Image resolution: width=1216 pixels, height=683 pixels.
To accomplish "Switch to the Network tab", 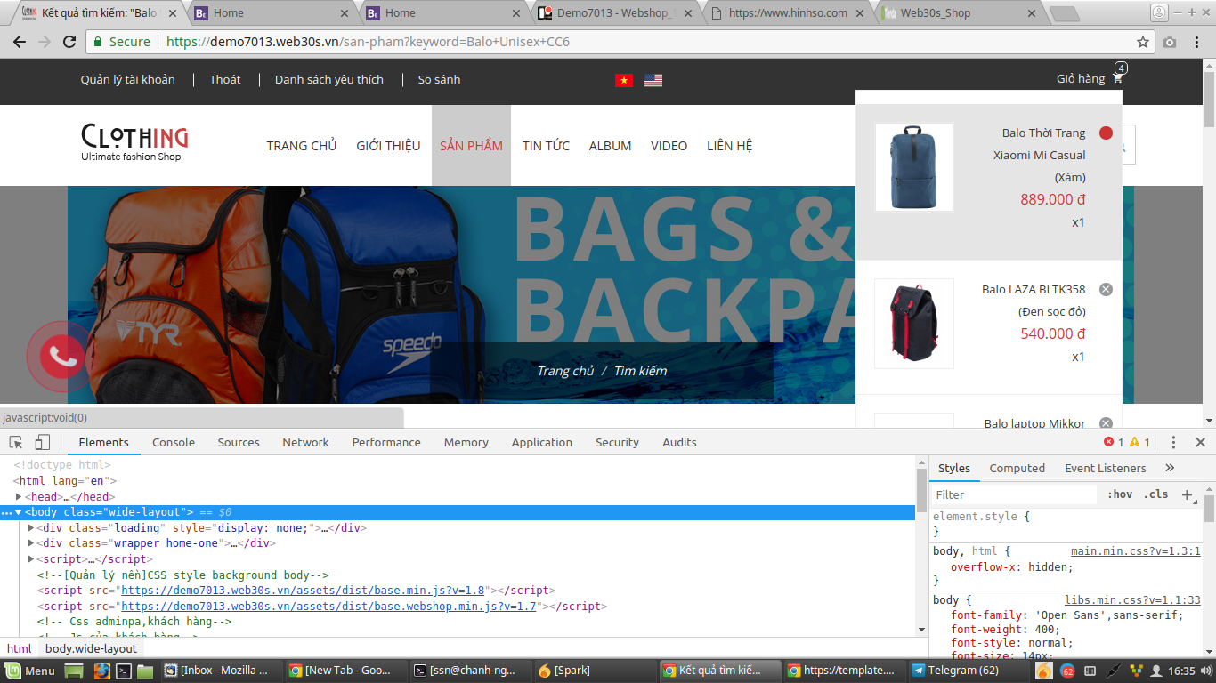I will pos(305,442).
